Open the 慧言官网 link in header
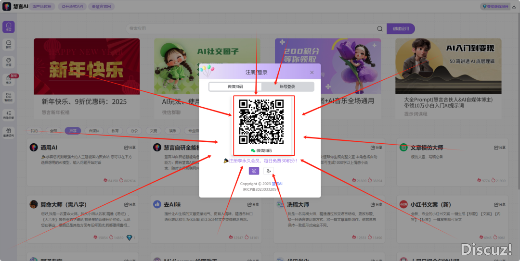This screenshot has width=520, height=261. click(x=101, y=6)
